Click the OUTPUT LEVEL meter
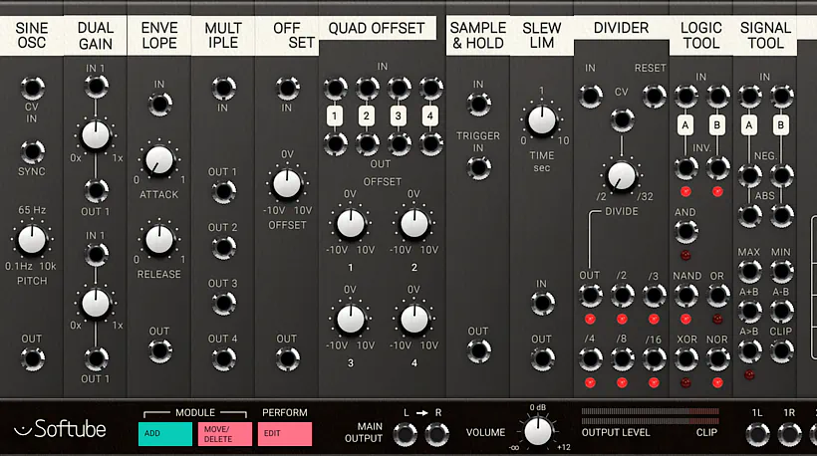 (x=651, y=415)
